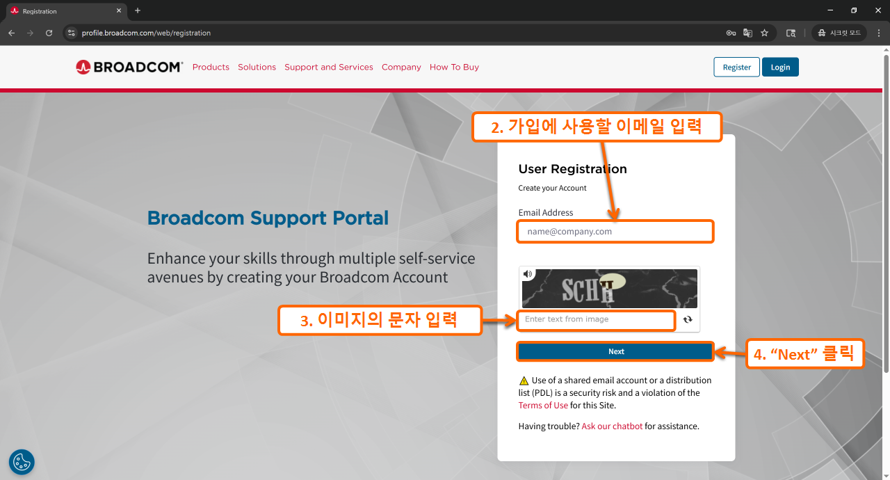Click the incognito '시크릿 모드' indicator

(x=839, y=32)
